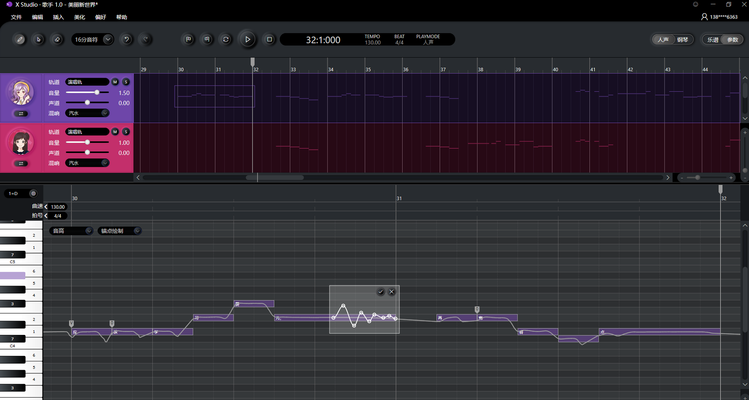Confirm the pitch edit with the checkmark

(x=381, y=292)
